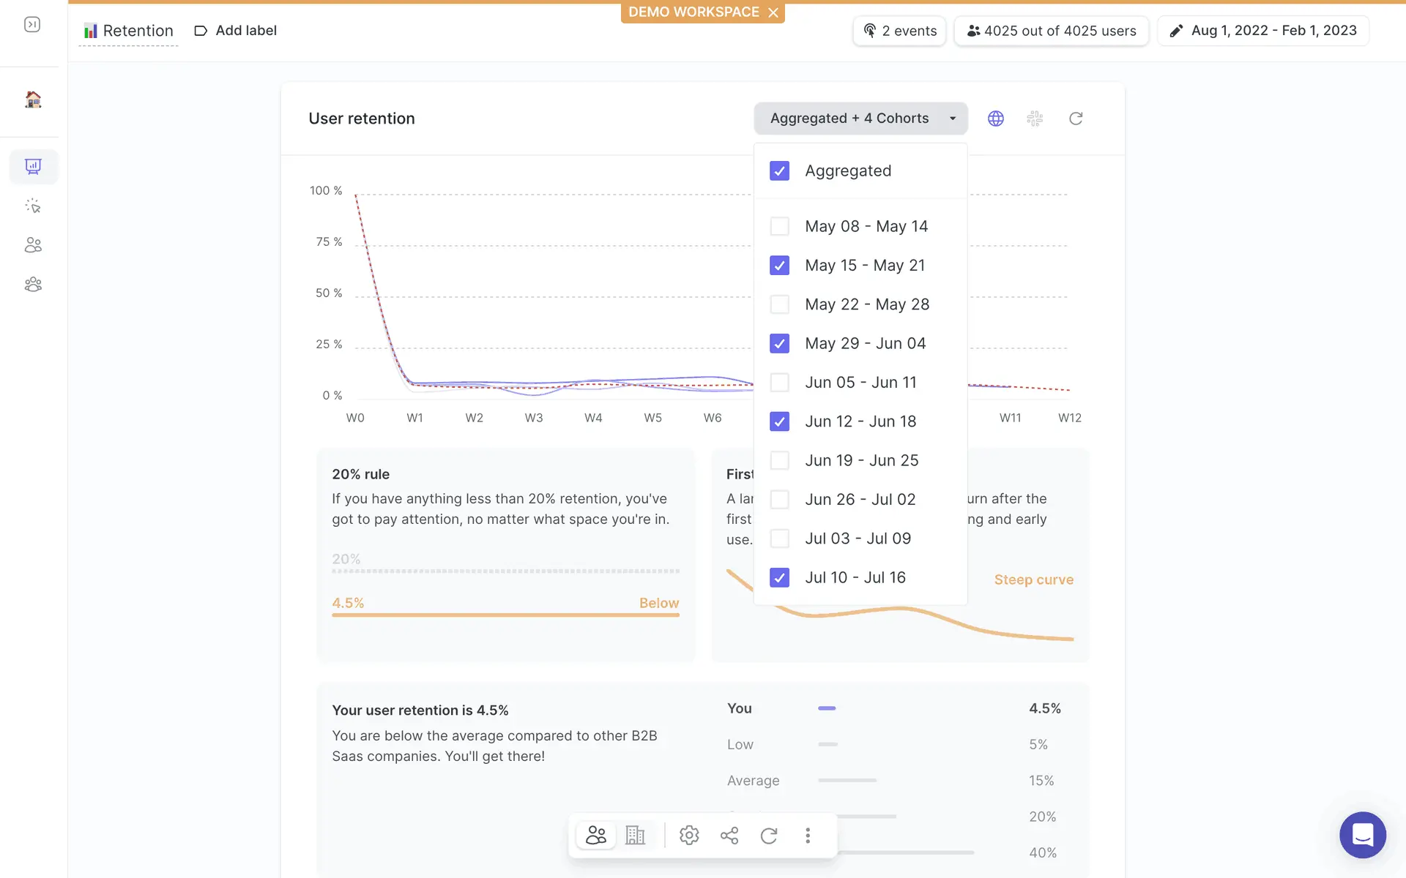Viewport: 1406px width, 878px height.
Task: Open the people icon in left sidebar
Action: 33,245
